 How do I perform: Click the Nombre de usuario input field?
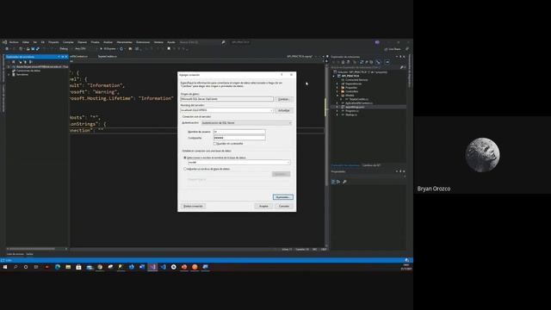coord(239,132)
